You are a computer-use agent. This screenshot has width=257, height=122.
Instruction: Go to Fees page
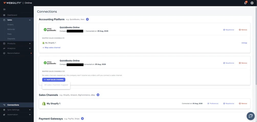coord(9,34)
